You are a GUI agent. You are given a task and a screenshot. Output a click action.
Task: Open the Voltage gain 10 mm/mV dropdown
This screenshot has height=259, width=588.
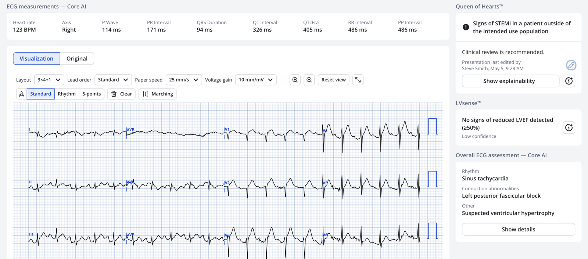click(256, 80)
